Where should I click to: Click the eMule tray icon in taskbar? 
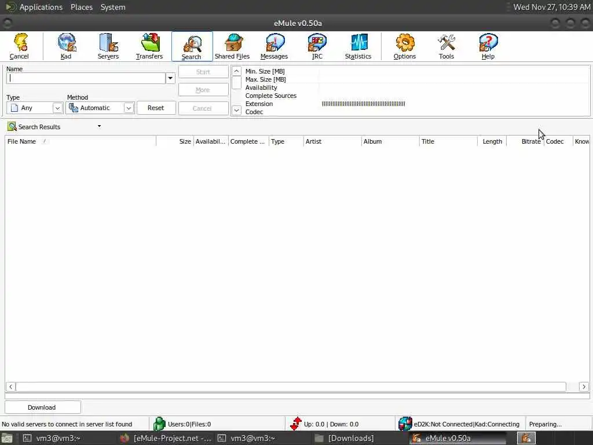[526, 438]
